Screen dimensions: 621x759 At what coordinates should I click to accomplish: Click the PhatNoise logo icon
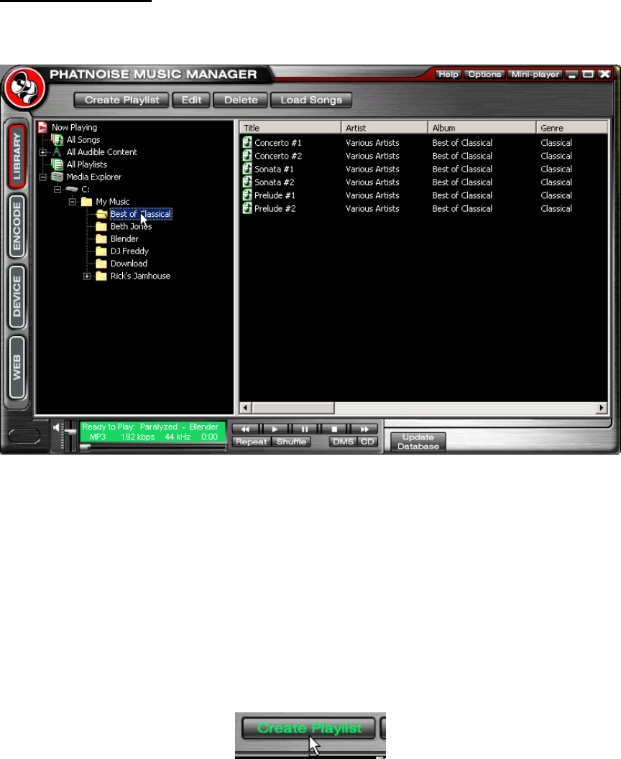(x=24, y=88)
